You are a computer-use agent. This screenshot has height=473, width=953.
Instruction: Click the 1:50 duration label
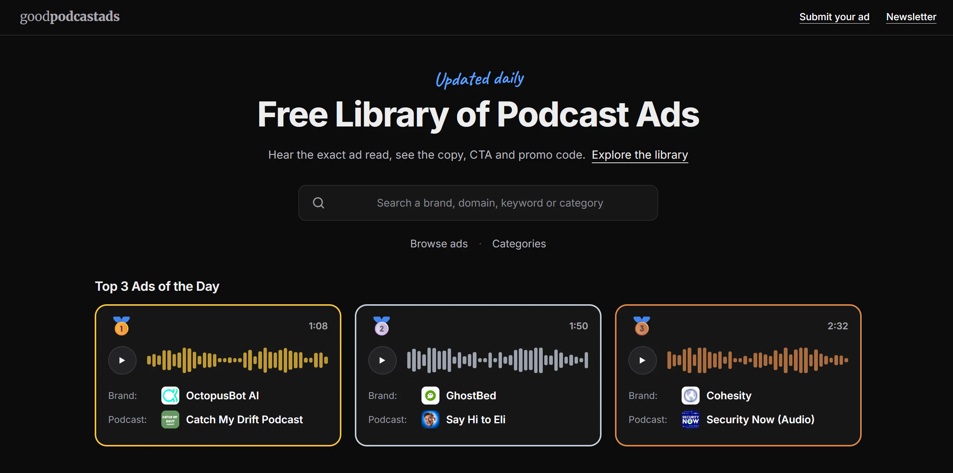[578, 326]
